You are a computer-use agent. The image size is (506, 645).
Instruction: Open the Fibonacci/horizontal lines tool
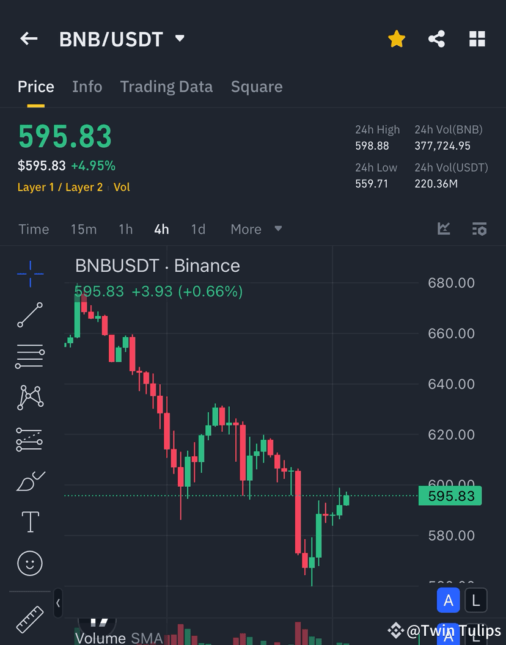(29, 355)
